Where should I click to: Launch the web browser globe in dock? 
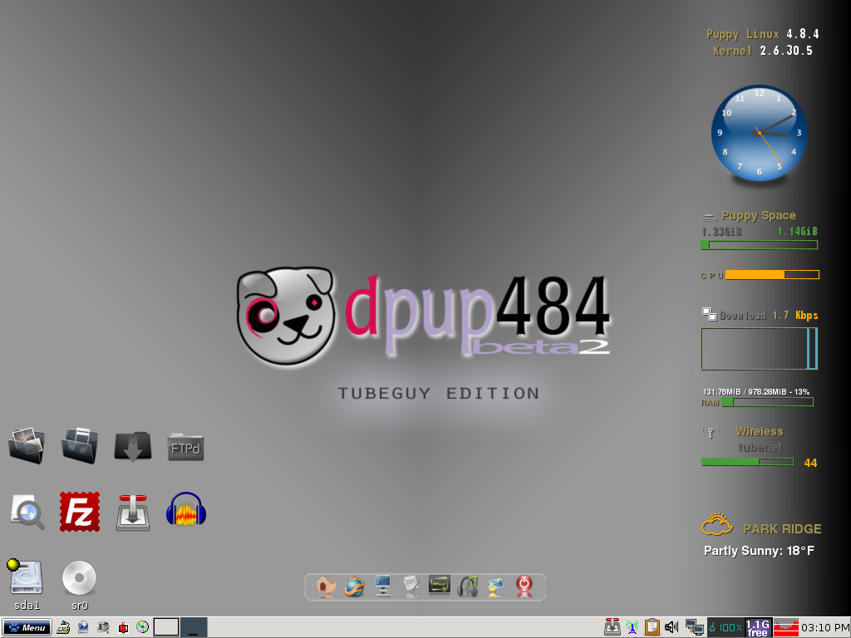coord(354,586)
